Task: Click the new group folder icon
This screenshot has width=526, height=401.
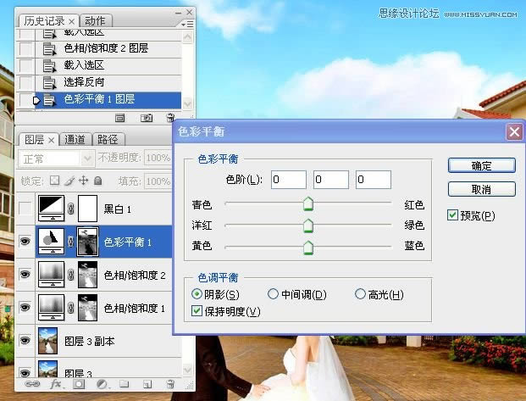Action: pyautogui.click(x=124, y=385)
